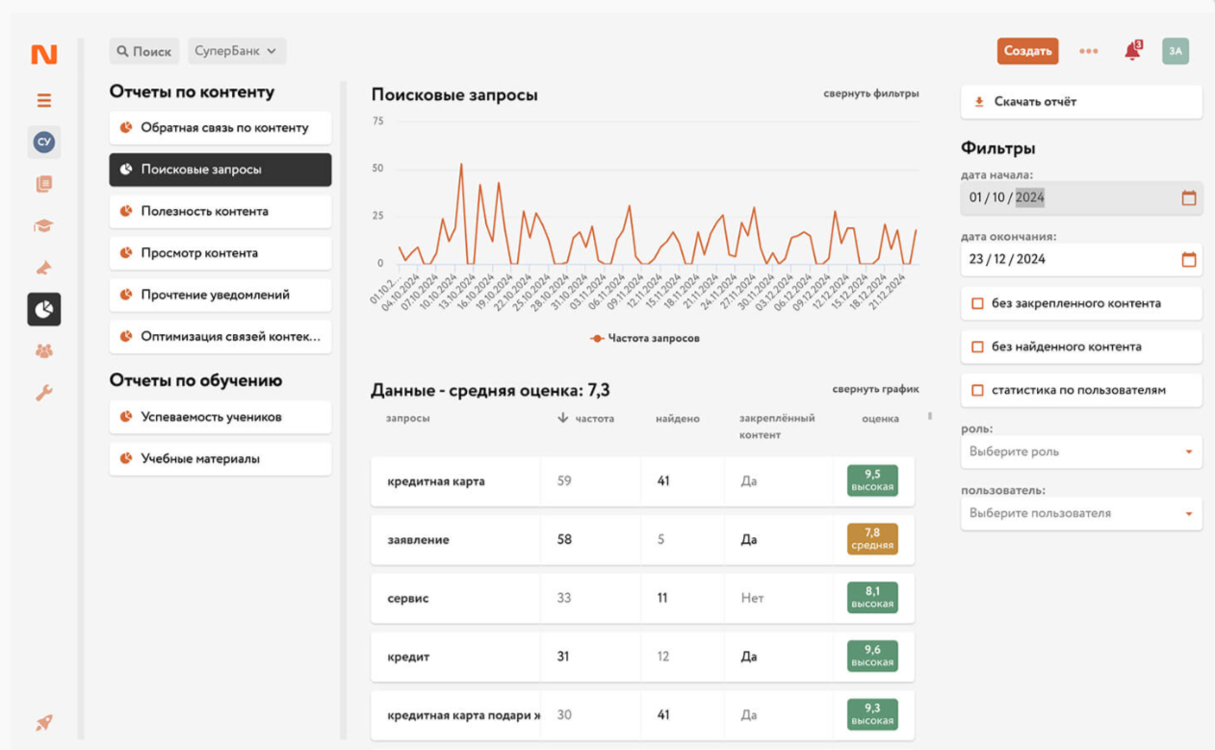This screenshot has width=1215, height=750.
Task: Open Обратная связь по контенту report
Action: point(220,127)
